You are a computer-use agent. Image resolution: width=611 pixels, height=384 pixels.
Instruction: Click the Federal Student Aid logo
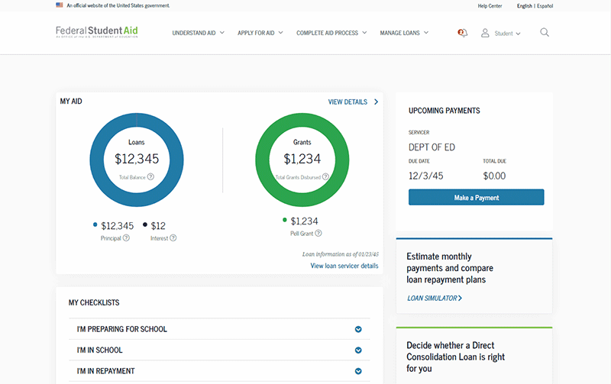click(97, 33)
